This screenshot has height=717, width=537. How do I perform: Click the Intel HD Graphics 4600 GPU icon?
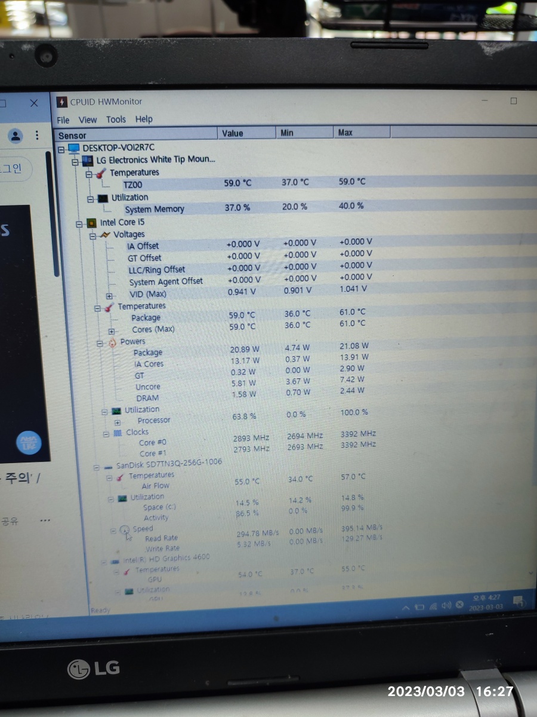tap(115, 562)
